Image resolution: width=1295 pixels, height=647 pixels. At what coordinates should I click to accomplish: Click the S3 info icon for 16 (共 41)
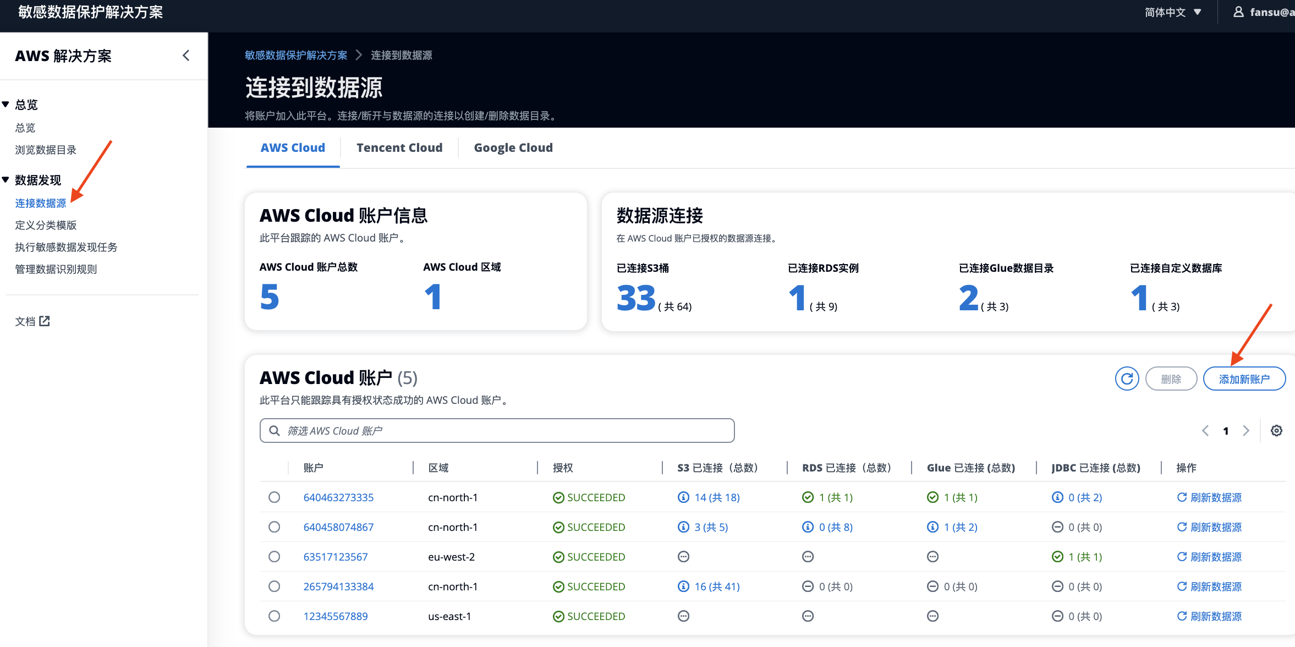point(683,586)
